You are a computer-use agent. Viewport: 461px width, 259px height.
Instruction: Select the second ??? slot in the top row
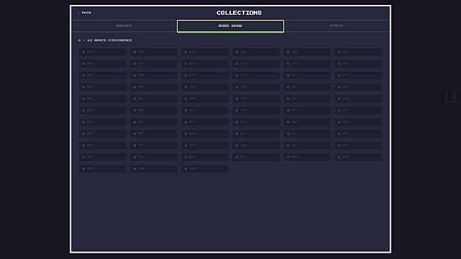pos(154,52)
